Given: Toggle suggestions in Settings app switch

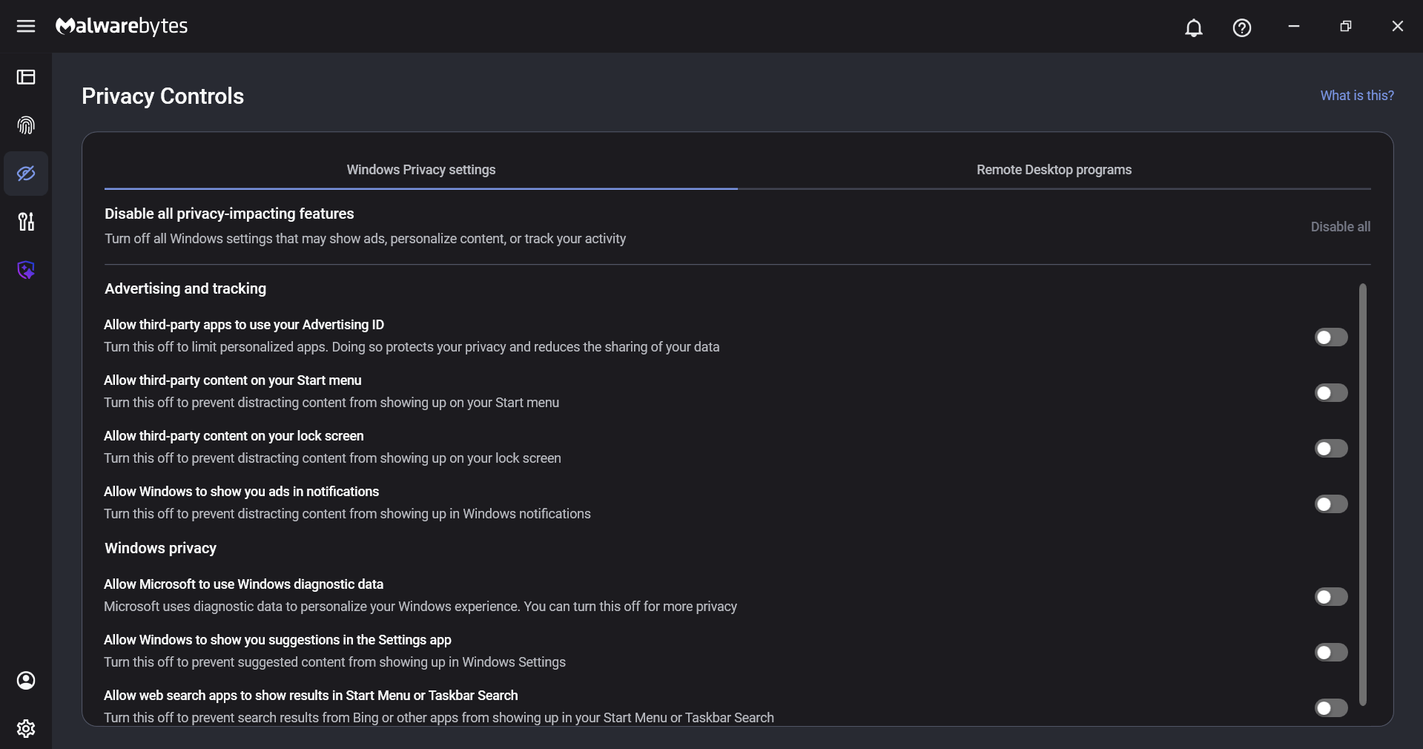Looking at the screenshot, I should tap(1331, 653).
